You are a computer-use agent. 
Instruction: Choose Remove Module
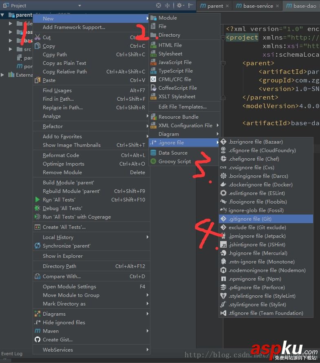pyautogui.click(x=91, y=173)
